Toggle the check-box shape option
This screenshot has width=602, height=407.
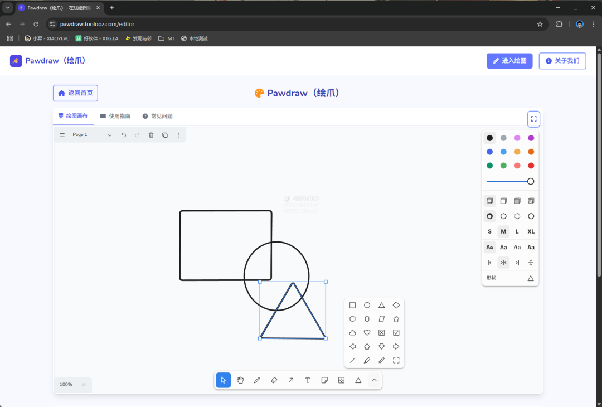coord(396,333)
